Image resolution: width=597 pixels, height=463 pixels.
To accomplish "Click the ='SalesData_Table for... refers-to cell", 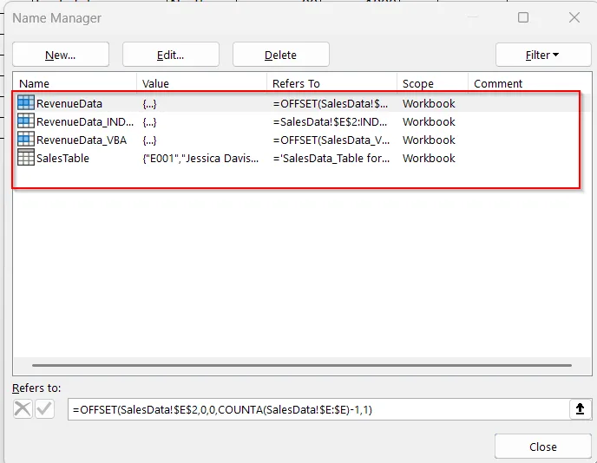I will [x=331, y=158].
